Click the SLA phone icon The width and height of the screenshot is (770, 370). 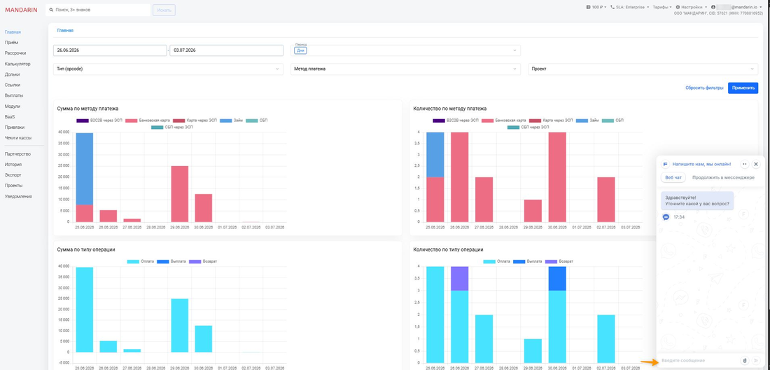click(612, 8)
